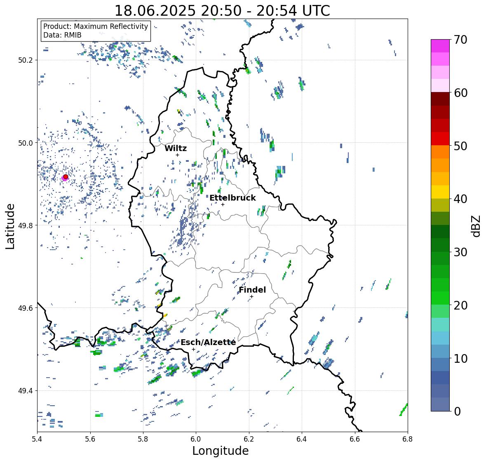Click the colorbar tick label 0
486x461 pixels.
click(x=457, y=411)
